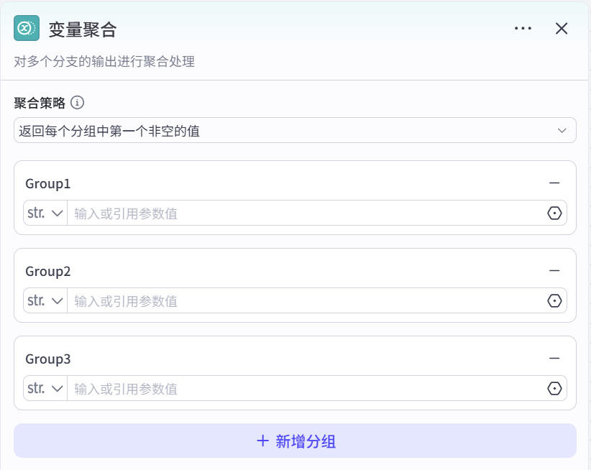Image resolution: width=591 pixels, height=470 pixels.
Task: Click Group3 hexagon variable reference icon
Action: point(554,389)
